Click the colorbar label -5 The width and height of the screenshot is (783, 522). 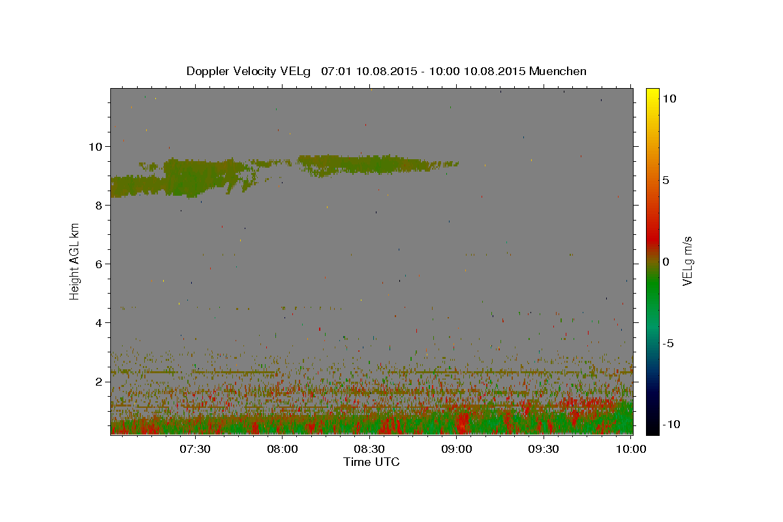coord(668,343)
